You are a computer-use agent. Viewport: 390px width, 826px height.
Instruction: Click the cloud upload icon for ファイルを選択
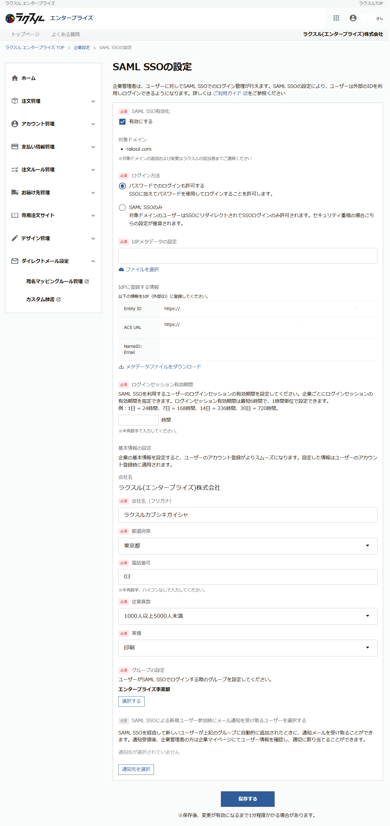121,269
